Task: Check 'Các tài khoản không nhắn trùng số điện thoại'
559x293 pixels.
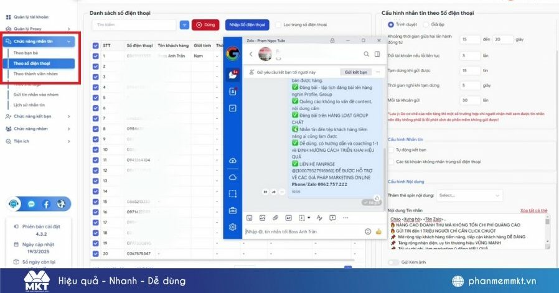Action: coord(391,162)
